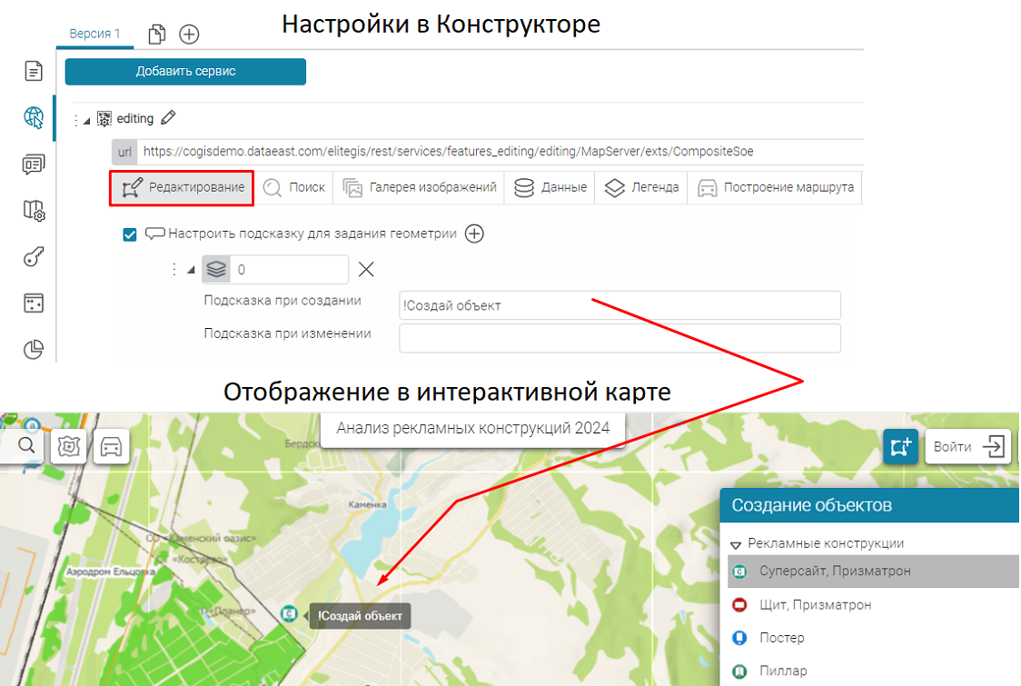
Task: Collapse the Рекламные конструкции group
Action: 736,544
